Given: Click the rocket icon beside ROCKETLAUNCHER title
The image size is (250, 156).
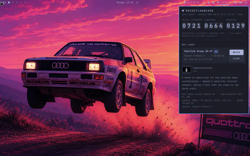Looking at the screenshot, I should [183, 11].
